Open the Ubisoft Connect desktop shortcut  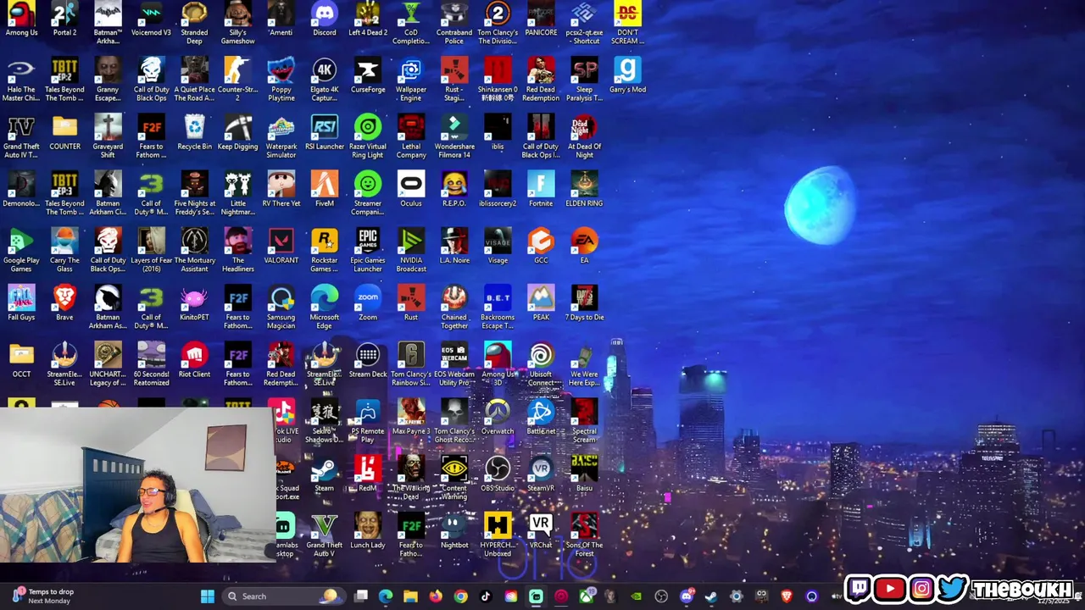[x=541, y=363]
